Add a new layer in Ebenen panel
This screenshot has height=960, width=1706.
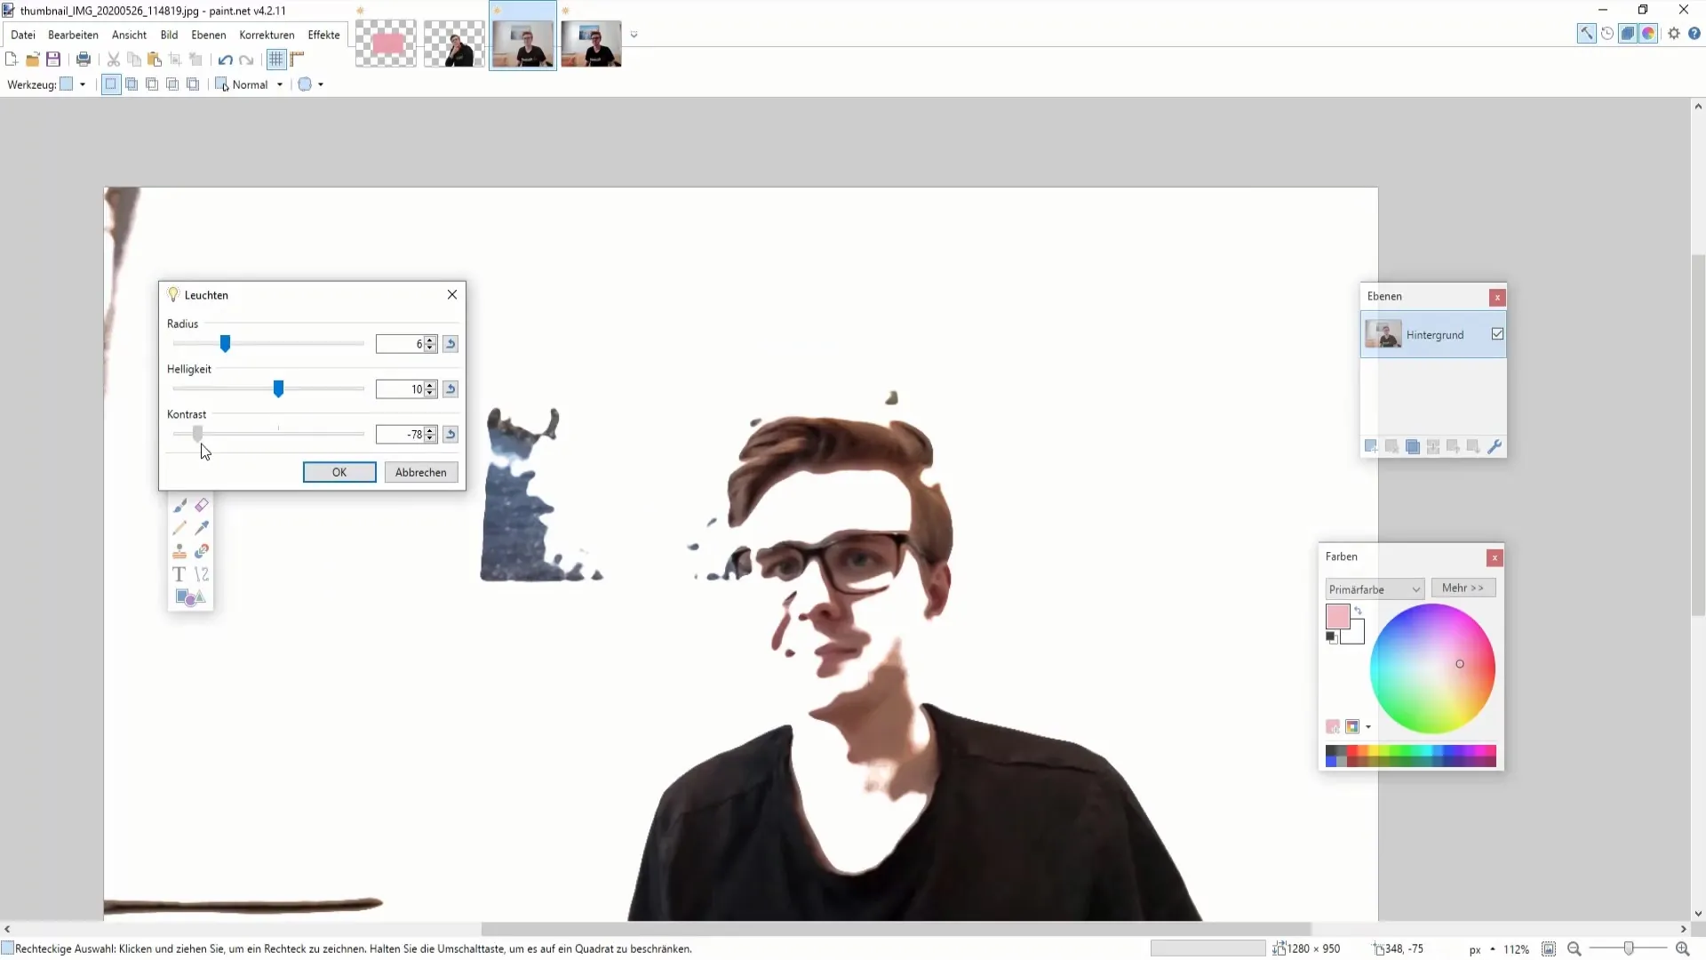pos(1371,446)
